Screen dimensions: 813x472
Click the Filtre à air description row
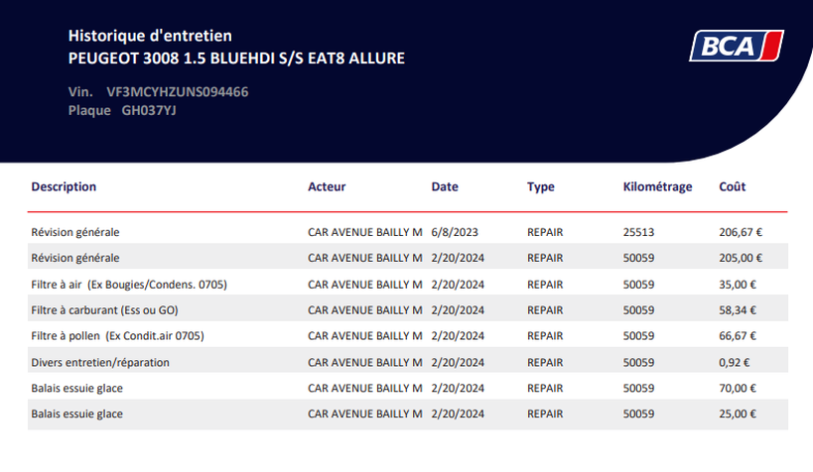[408, 284]
